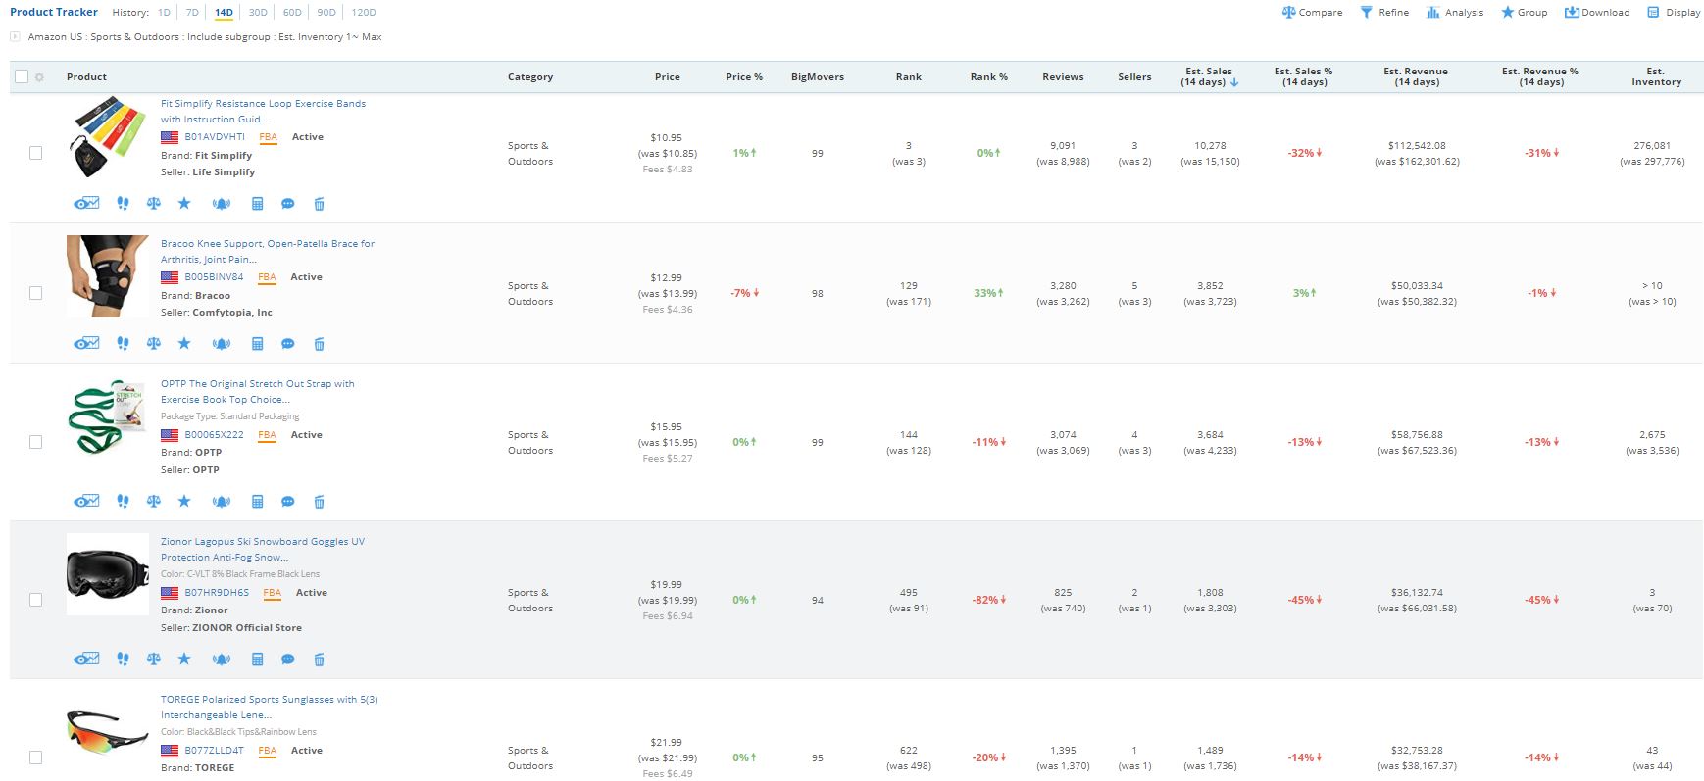Add comment to Fit Simplify product

point(288,204)
